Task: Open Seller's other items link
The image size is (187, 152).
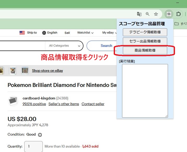Action: click(64, 104)
